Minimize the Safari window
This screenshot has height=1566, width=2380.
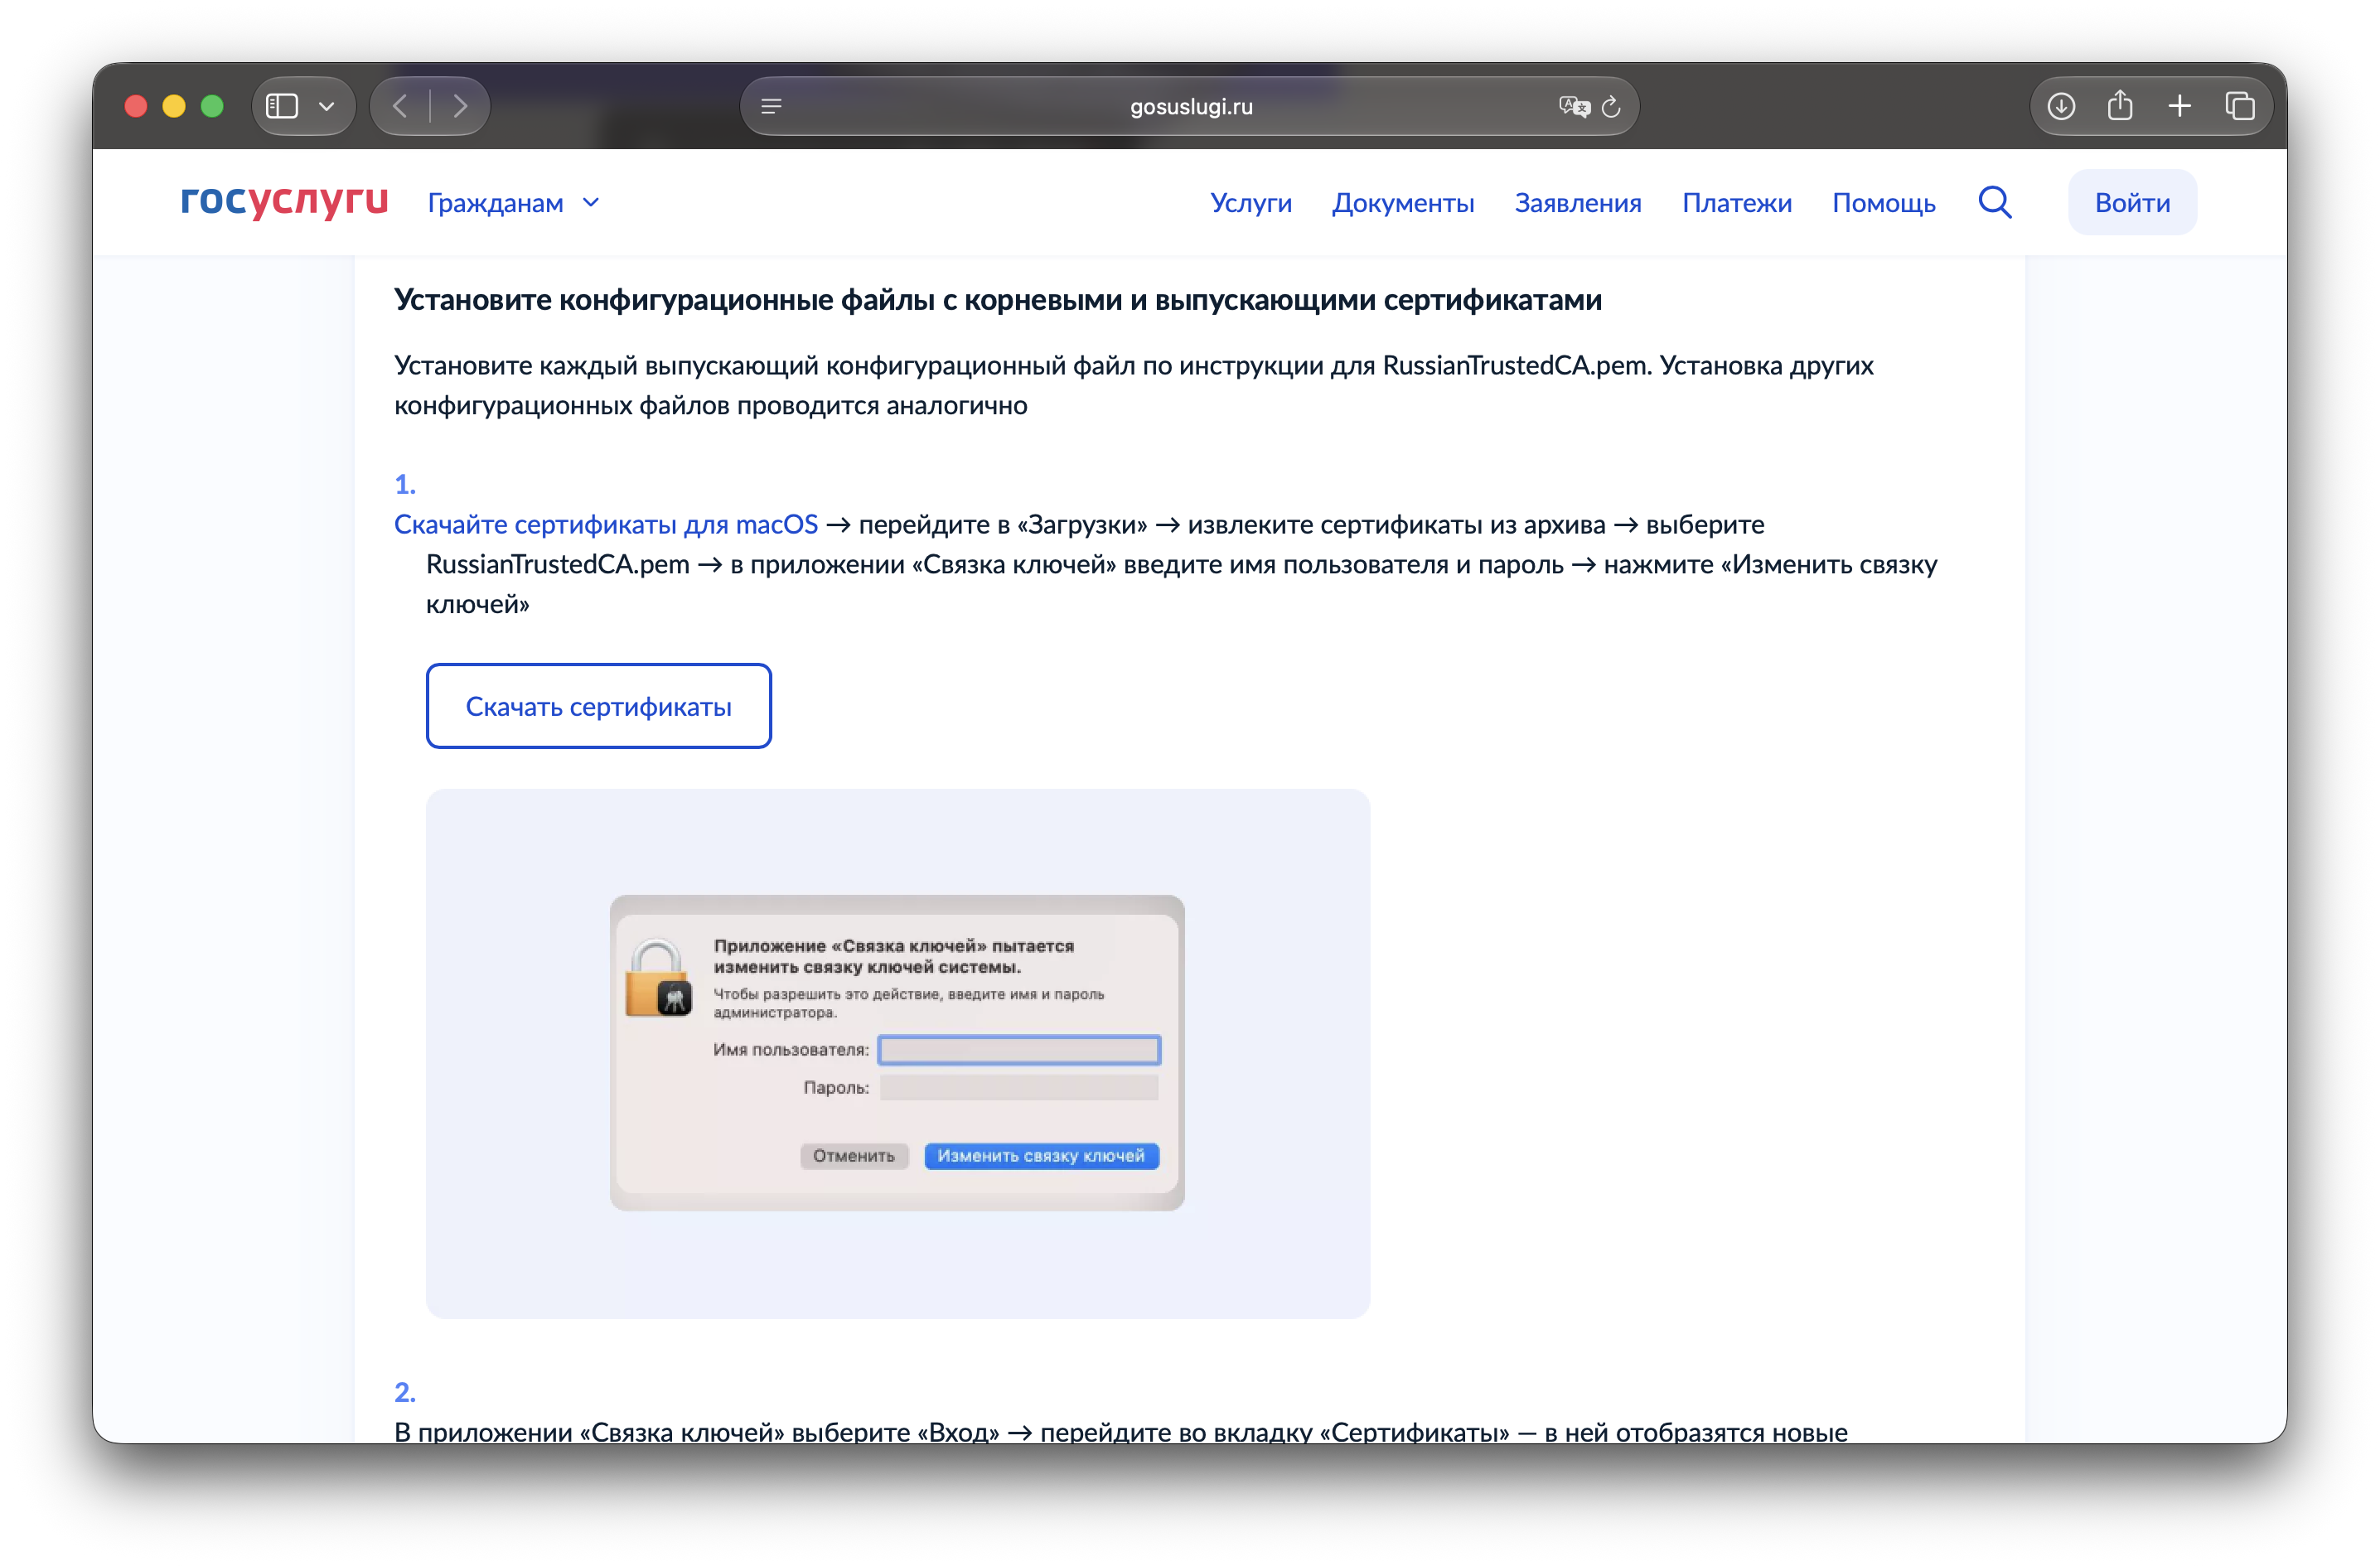pos(174,106)
